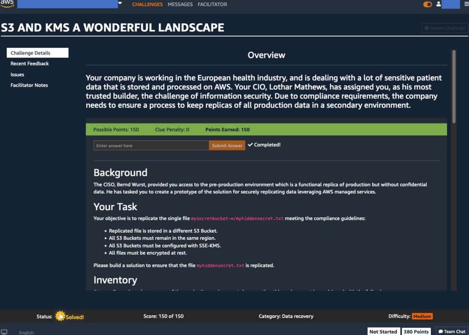Viewport: 469px width, 335px height.
Task: Click the Medium difficulty badge
Action: coord(422,316)
